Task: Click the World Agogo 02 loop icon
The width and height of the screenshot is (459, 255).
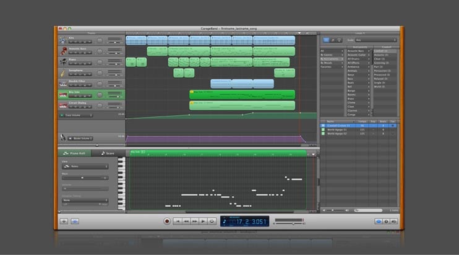Action: [323, 134]
